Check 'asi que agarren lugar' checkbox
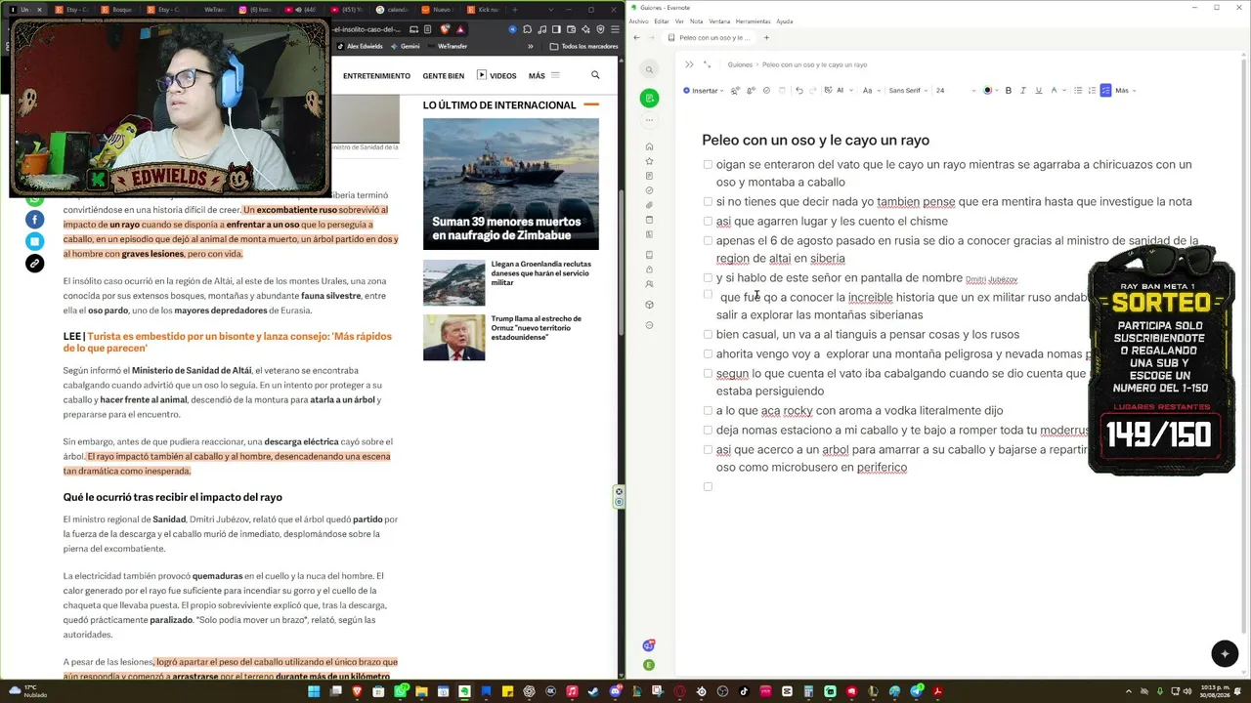1251x703 pixels. (708, 221)
